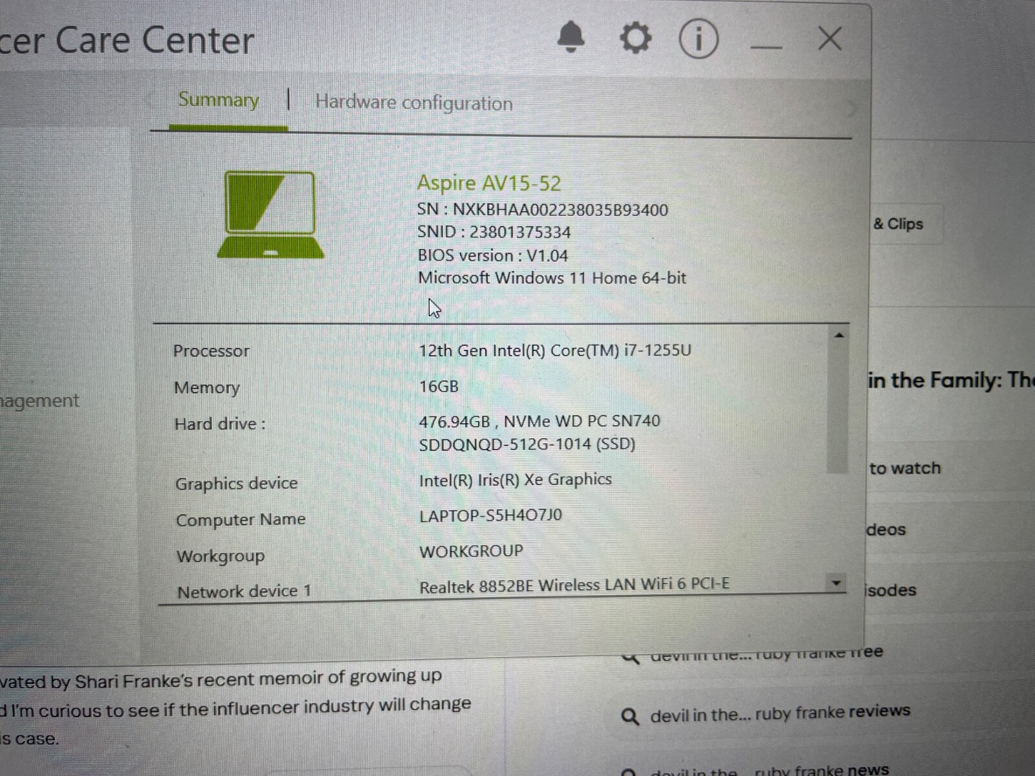
Task: Click the details list scrollbar thumb
Action: 838,407
